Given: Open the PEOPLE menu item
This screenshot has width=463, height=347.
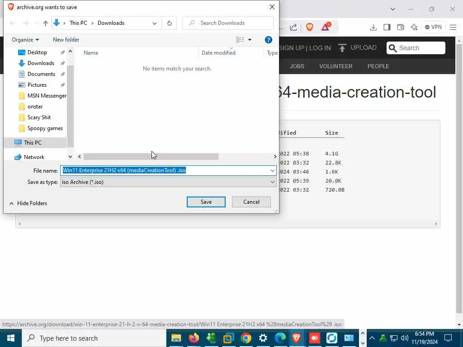Looking at the screenshot, I should (378, 66).
